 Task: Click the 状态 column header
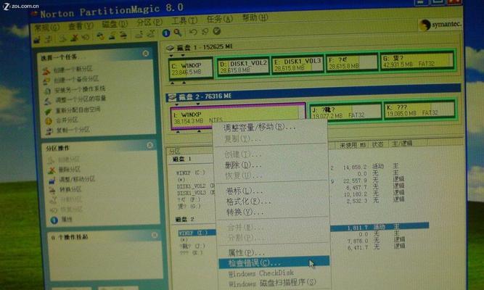click(377, 144)
